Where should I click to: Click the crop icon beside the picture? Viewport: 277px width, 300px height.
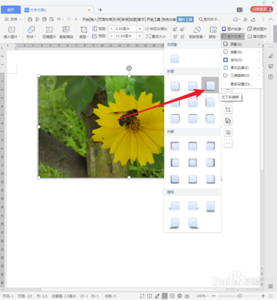pyautogui.click(x=228, y=110)
